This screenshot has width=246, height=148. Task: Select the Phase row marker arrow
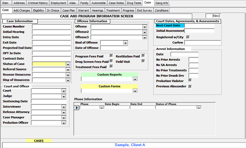(77, 108)
